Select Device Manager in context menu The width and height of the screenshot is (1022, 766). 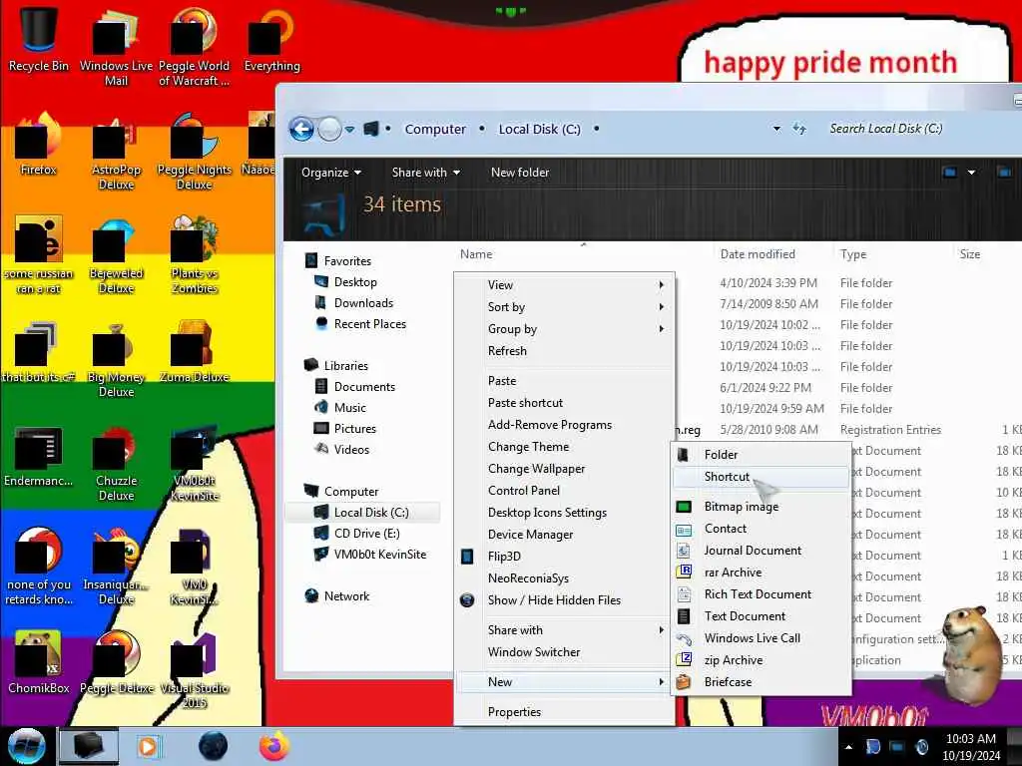pyautogui.click(x=564, y=535)
